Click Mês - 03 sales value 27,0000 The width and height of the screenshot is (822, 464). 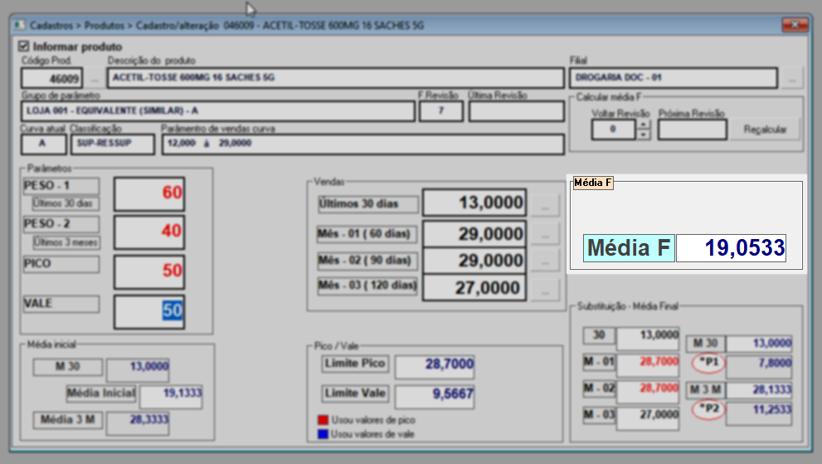(474, 288)
